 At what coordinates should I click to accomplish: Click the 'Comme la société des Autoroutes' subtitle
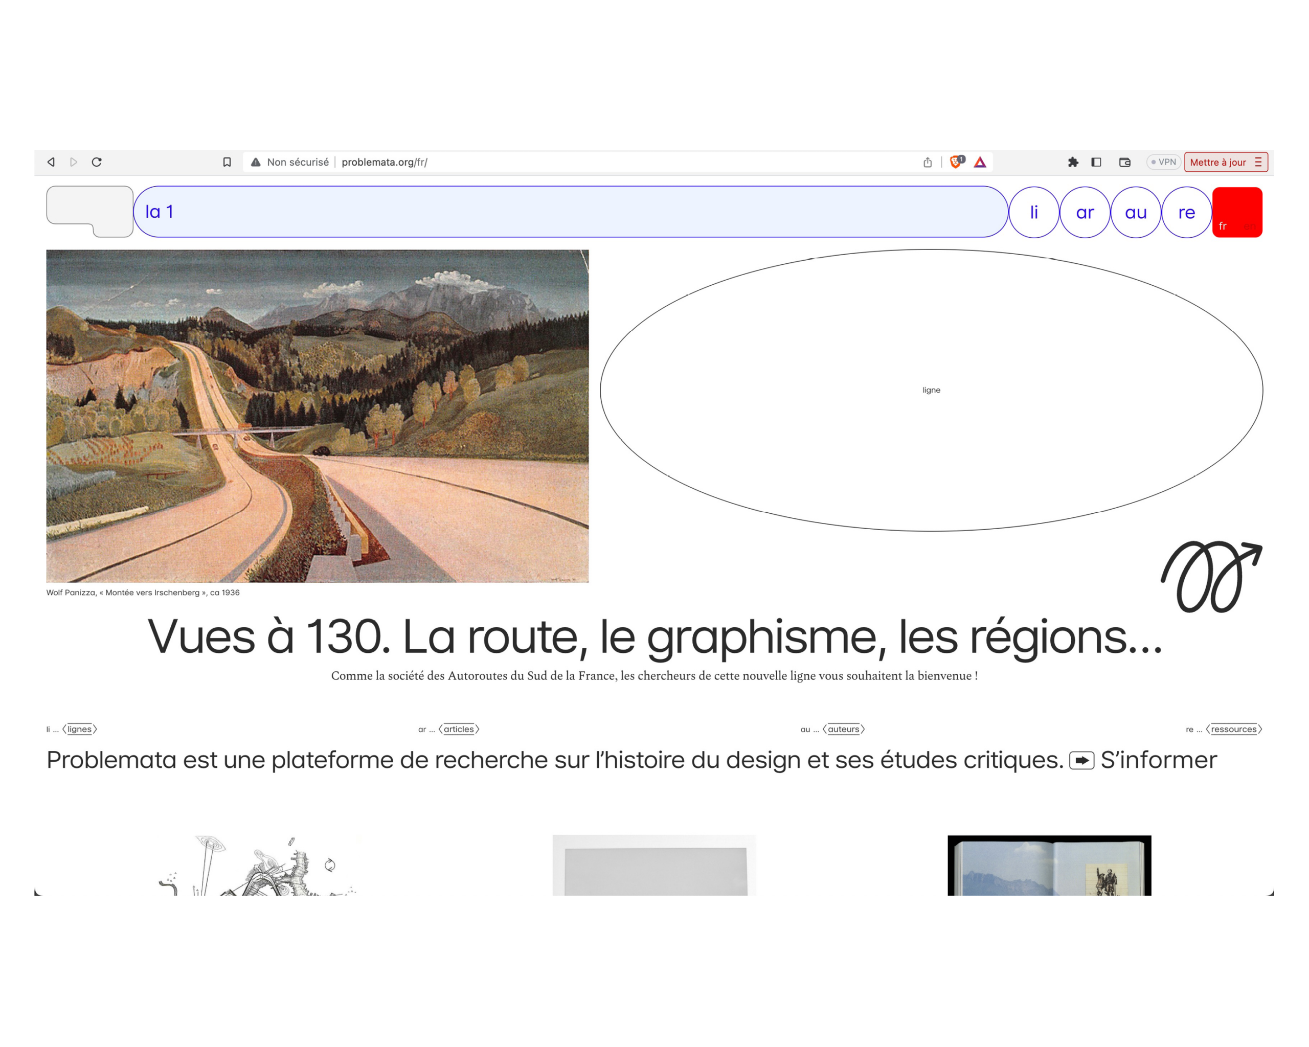tap(654, 675)
